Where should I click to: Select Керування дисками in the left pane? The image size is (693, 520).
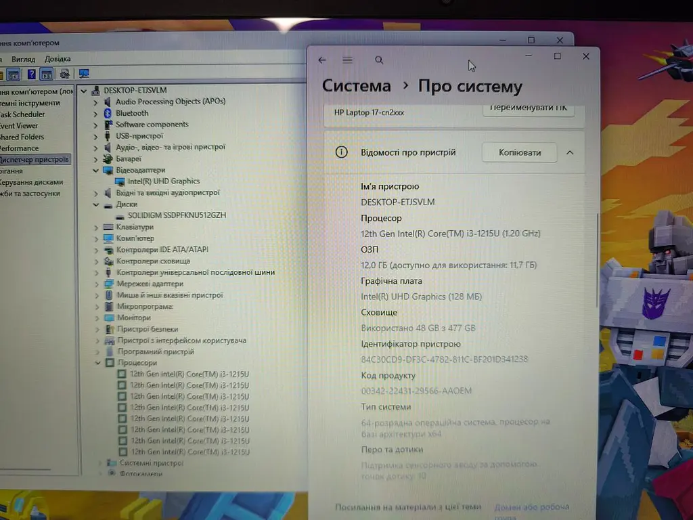pos(31,182)
